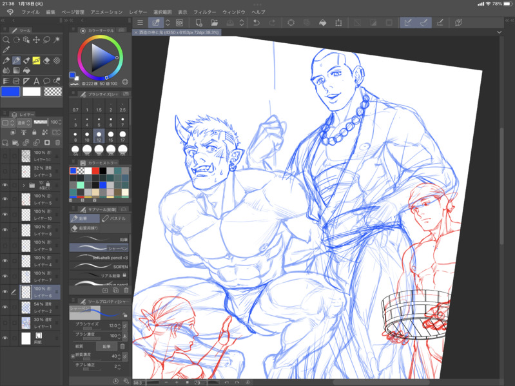Select the 鉛筆用練り sub tool group
The image size is (515, 386).
(x=84, y=228)
